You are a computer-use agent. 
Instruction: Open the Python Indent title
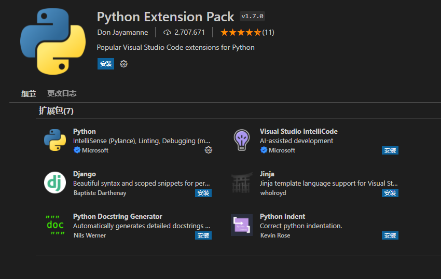282,216
